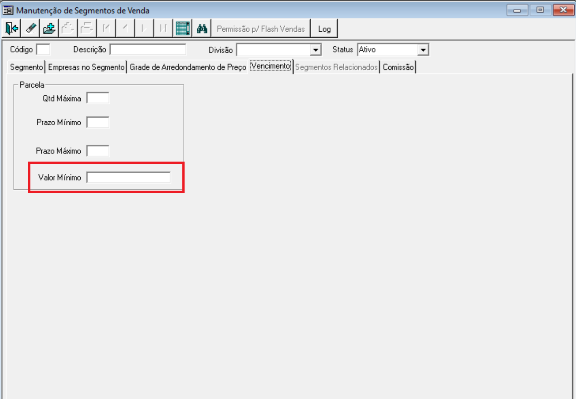Click the Parcela group label
This screenshot has width=576, height=399.
coord(32,84)
